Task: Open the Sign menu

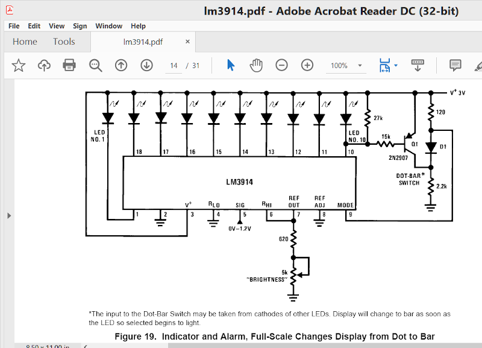Action: pos(80,26)
